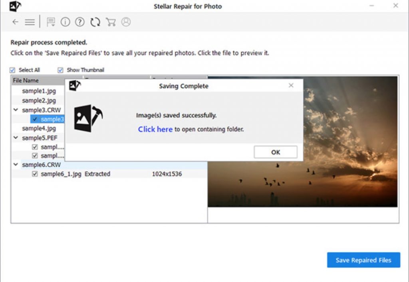The width and height of the screenshot is (409, 282).
Task: Click the back arrow in the toolbar
Action: 15,22
